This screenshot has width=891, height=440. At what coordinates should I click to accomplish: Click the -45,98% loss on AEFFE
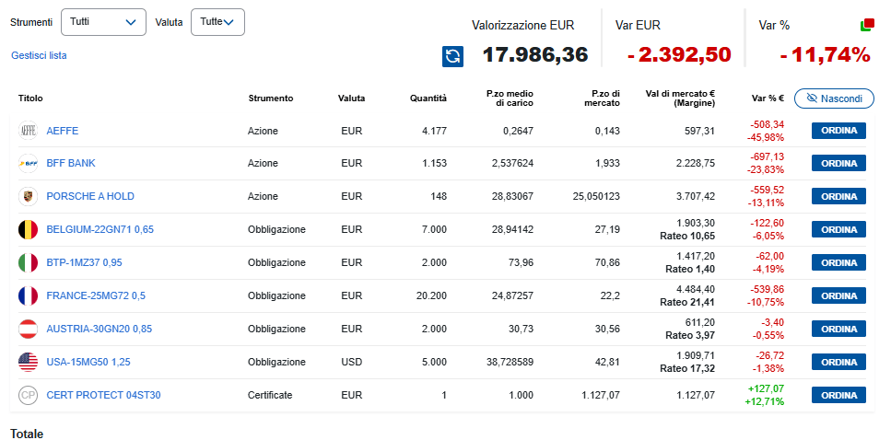coord(768,137)
